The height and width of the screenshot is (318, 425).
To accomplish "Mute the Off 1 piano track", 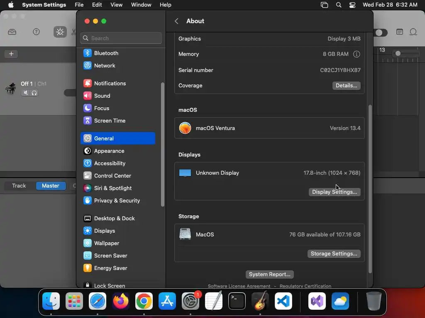I will tap(25, 93).
